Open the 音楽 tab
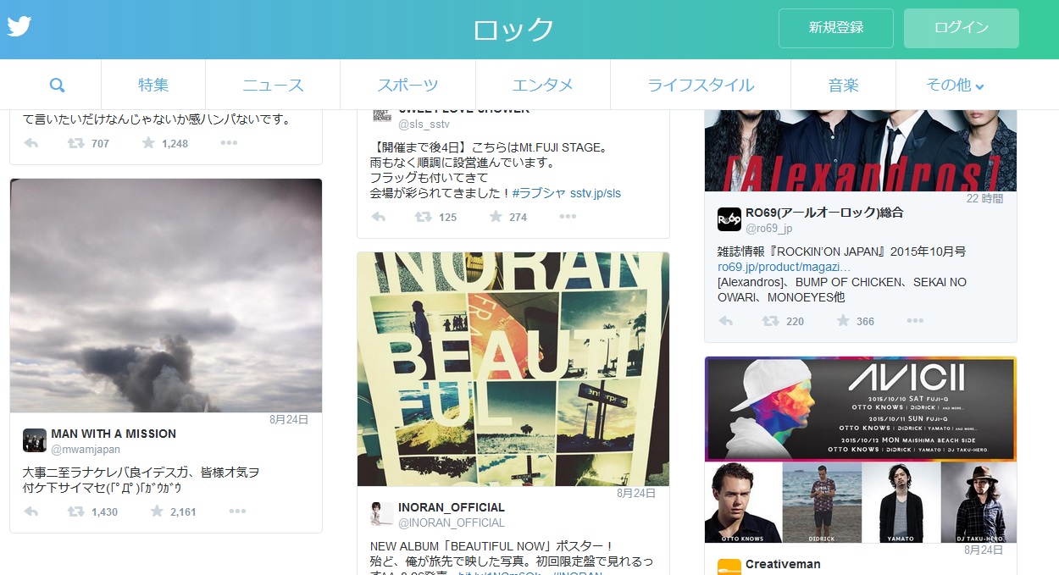Image resolution: width=1059 pixels, height=575 pixels. tap(844, 85)
